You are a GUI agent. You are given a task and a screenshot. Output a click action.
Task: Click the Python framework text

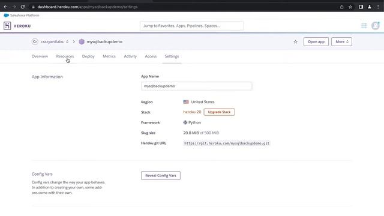click(194, 122)
